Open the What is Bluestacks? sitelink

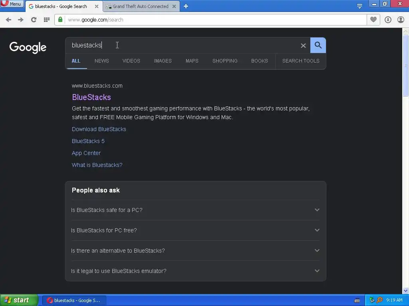[x=97, y=165]
